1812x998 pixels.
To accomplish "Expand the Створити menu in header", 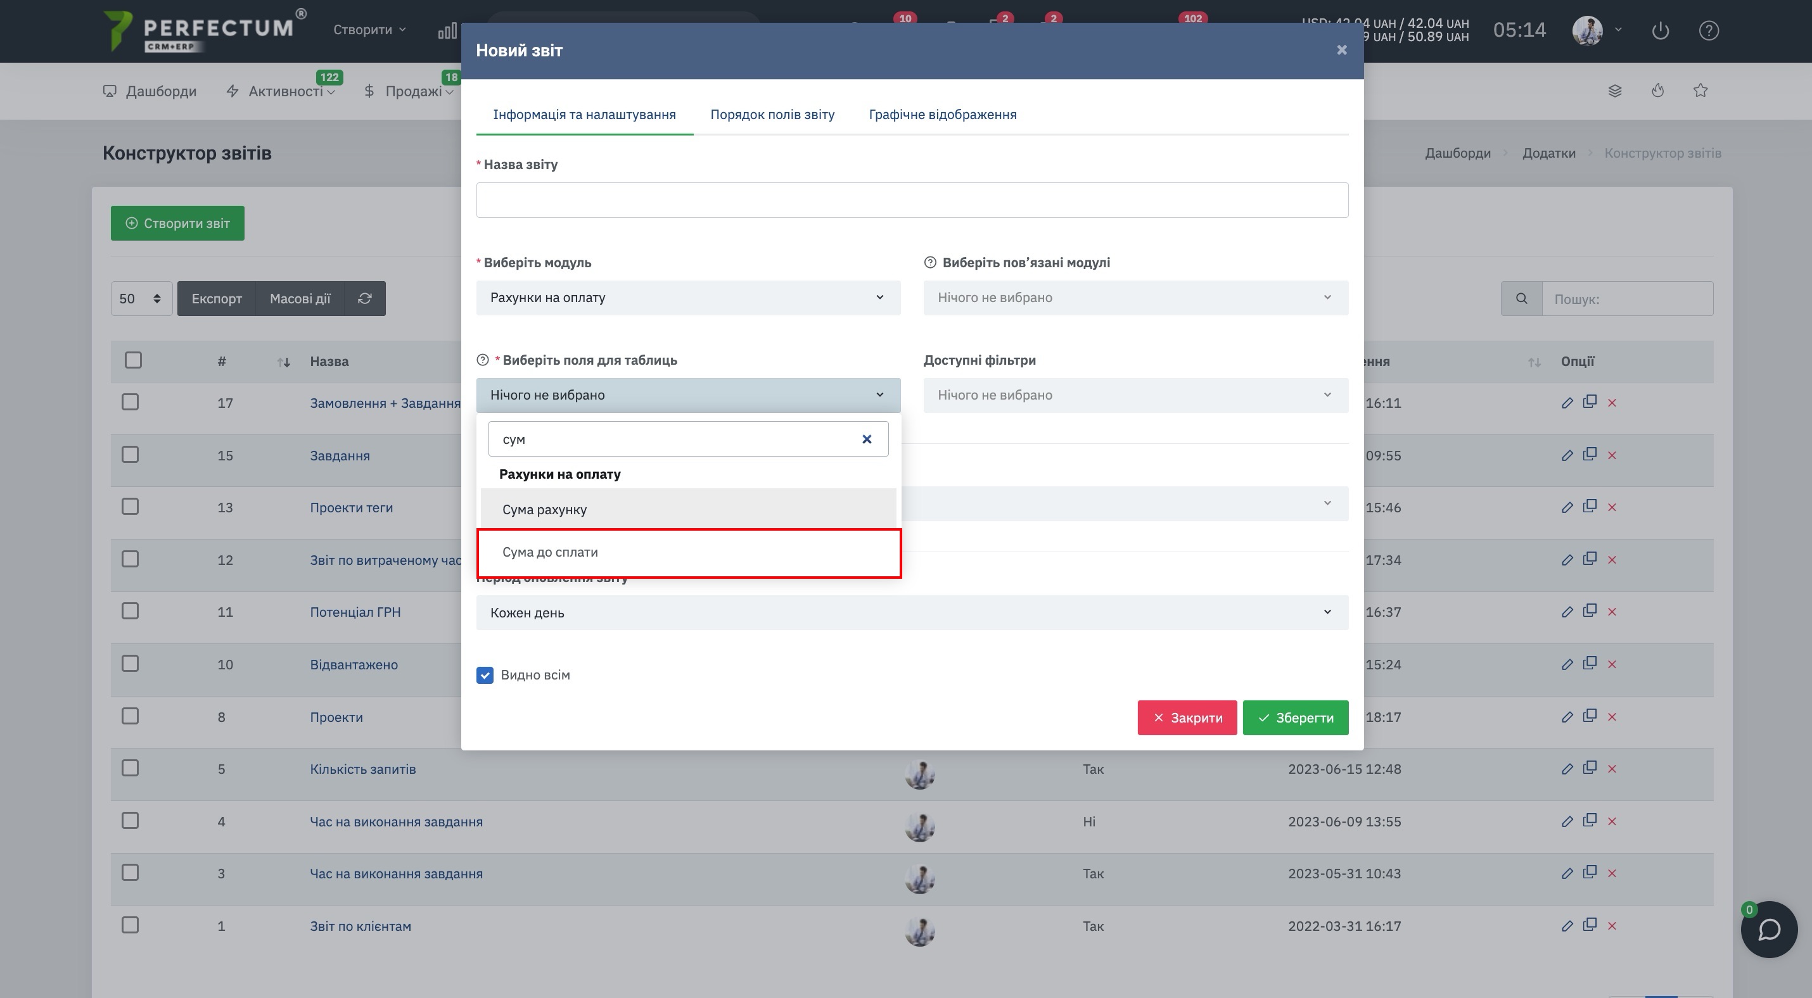I will [x=369, y=30].
